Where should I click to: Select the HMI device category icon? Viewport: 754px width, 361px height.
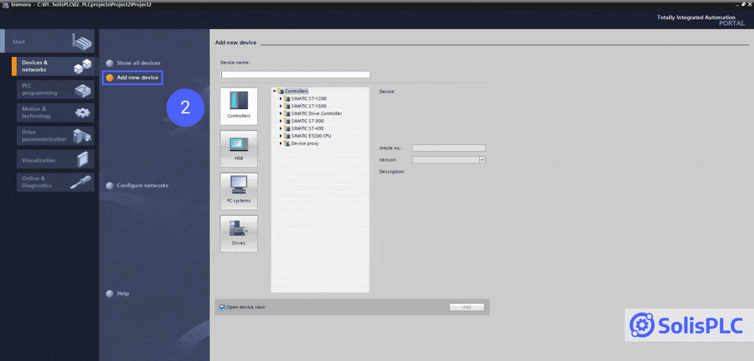238,148
